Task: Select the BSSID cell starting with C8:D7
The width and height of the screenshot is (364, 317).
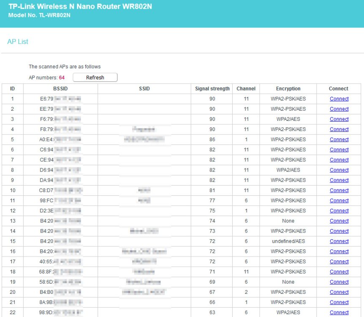Action: [x=60, y=190]
